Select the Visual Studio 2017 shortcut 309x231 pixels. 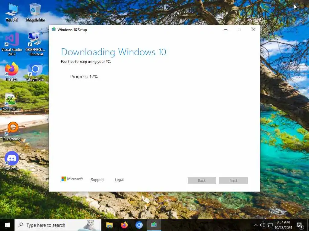[x=12, y=44]
